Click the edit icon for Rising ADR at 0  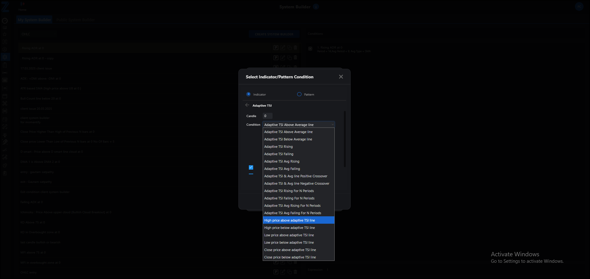point(283,48)
